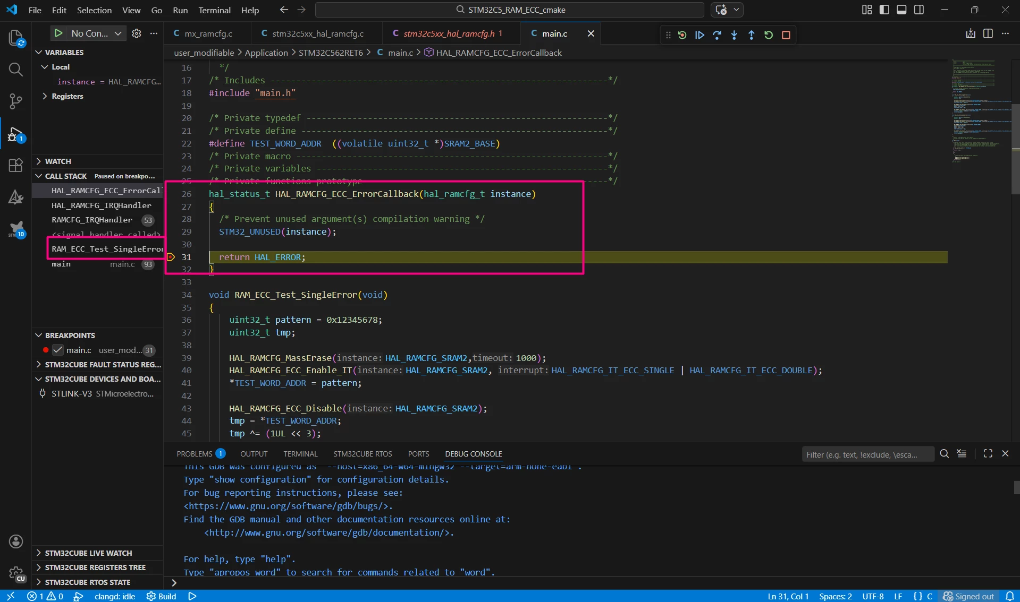Switch to the stm32c5xx_hal_ramcfg.c tab
This screenshot has height=602, width=1020.
[317, 33]
